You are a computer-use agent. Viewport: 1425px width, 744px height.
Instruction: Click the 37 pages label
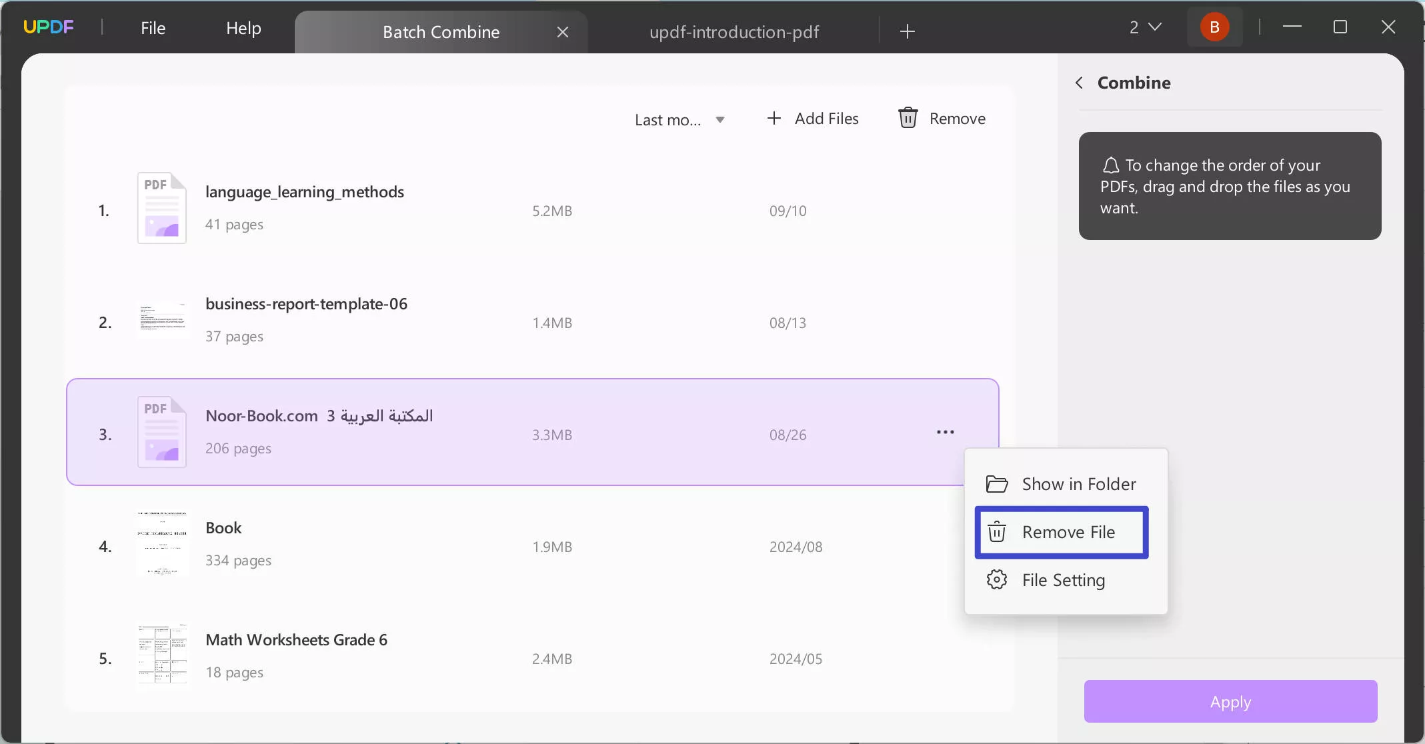pos(234,337)
